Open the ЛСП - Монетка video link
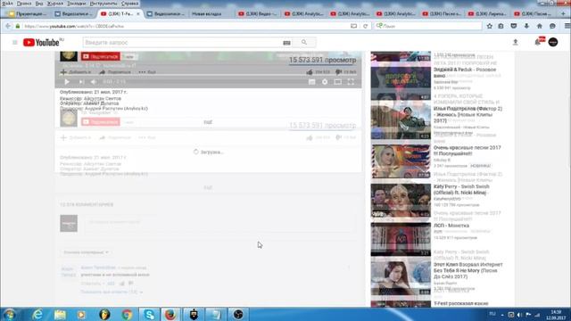Viewport: 571px width, 321px height. tap(451, 226)
